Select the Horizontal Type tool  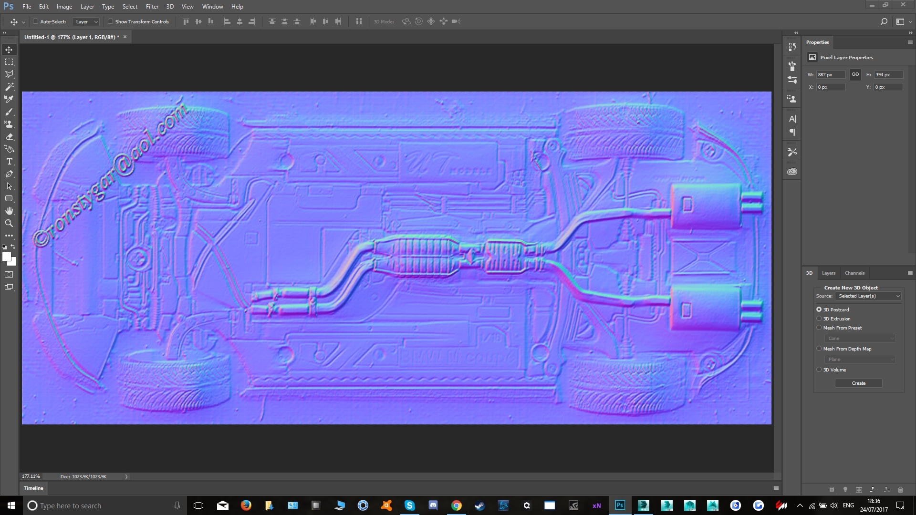[9, 161]
